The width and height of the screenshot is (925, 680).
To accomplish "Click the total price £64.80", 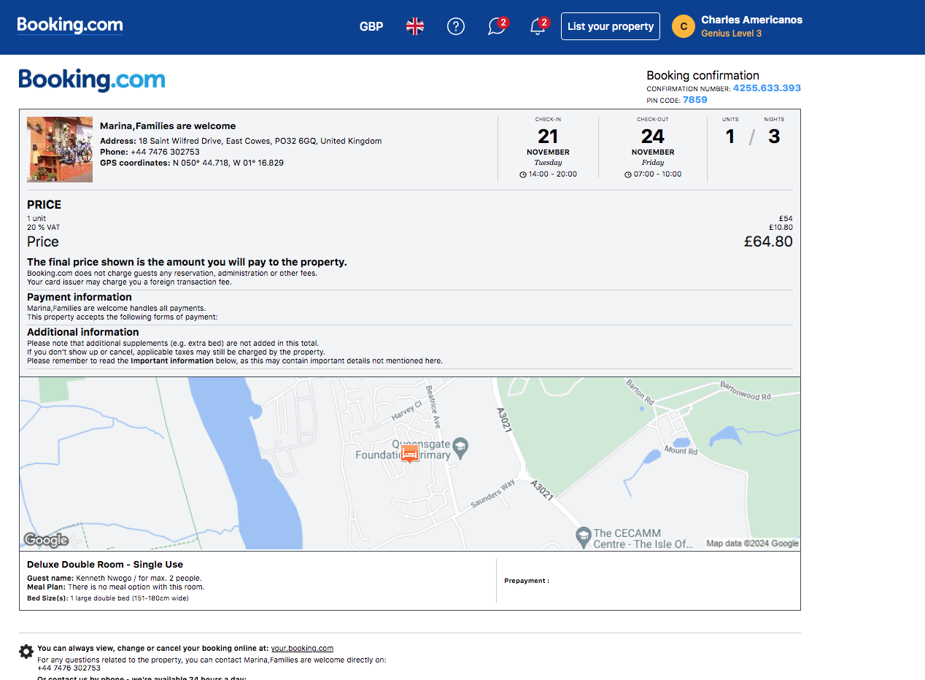I will 768,242.
